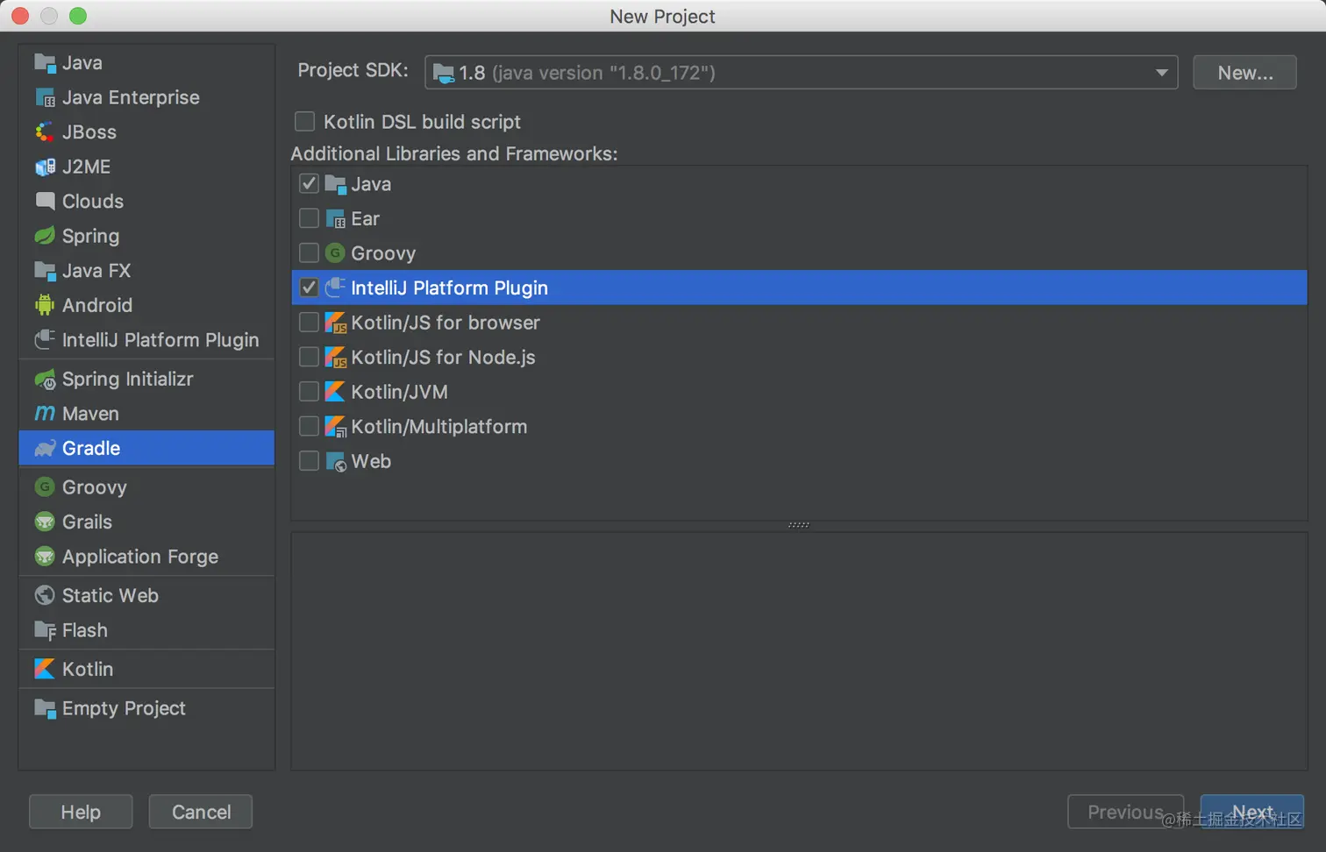Click Kotlin/Multiplatform icon in frameworks list
Screen dimensions: 1326x852
[335, 427]
